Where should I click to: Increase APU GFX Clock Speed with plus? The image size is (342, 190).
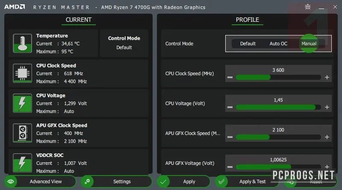click(327, 137)
